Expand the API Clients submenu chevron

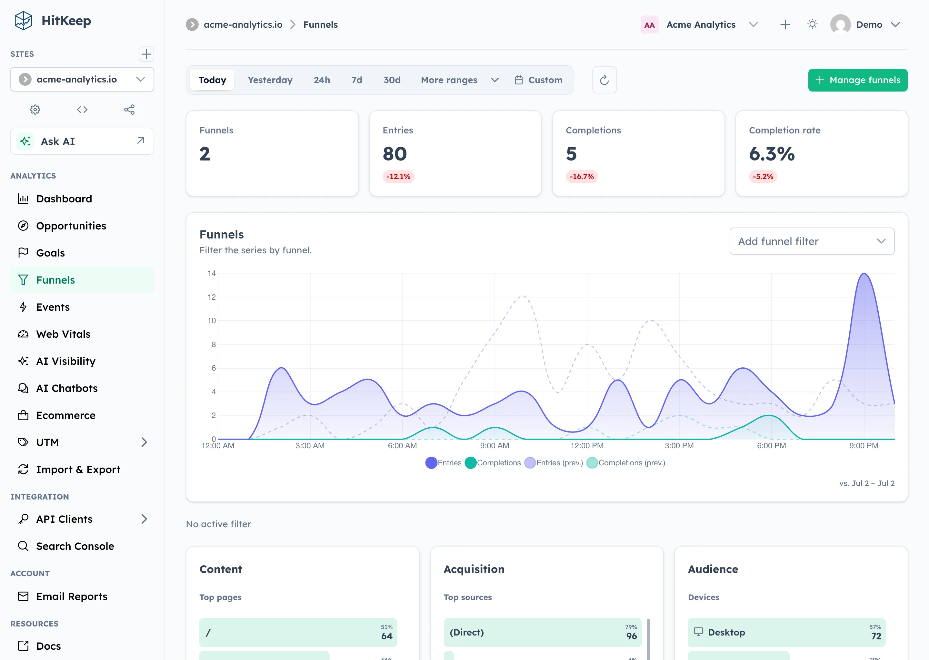pyautogui.click(x=144, y=519)
